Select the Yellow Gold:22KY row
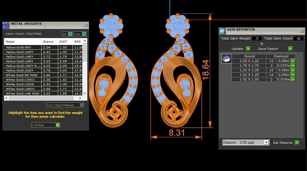The image size is (307, 171). (43, 70)
